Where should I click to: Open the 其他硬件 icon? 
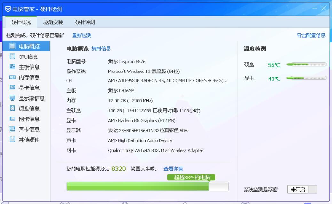(x=12, y=139)
